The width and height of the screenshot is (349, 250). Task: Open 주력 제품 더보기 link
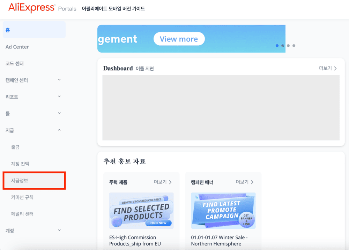tap(163, 182)
